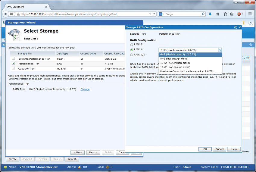Check the Extreme Performance Tier checkbox
Viewport: 256px width, 172px height.
[x=14, y=58]
